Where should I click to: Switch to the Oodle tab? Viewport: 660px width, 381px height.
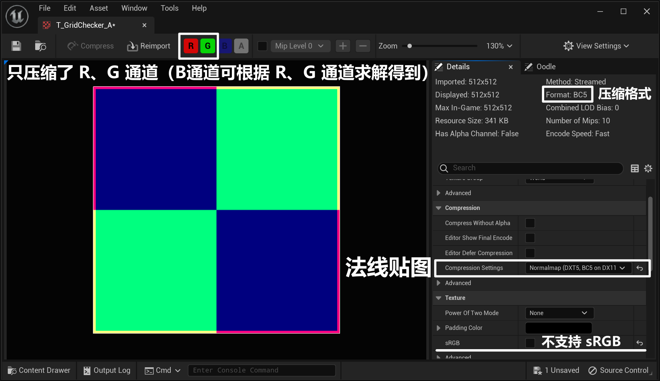545,67
